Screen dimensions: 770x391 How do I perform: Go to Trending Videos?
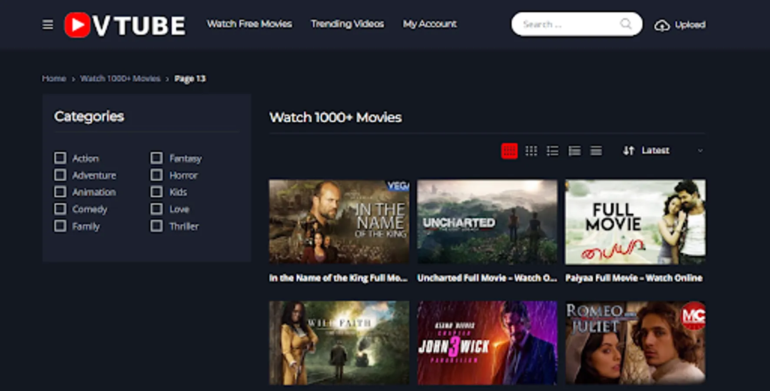347,24
